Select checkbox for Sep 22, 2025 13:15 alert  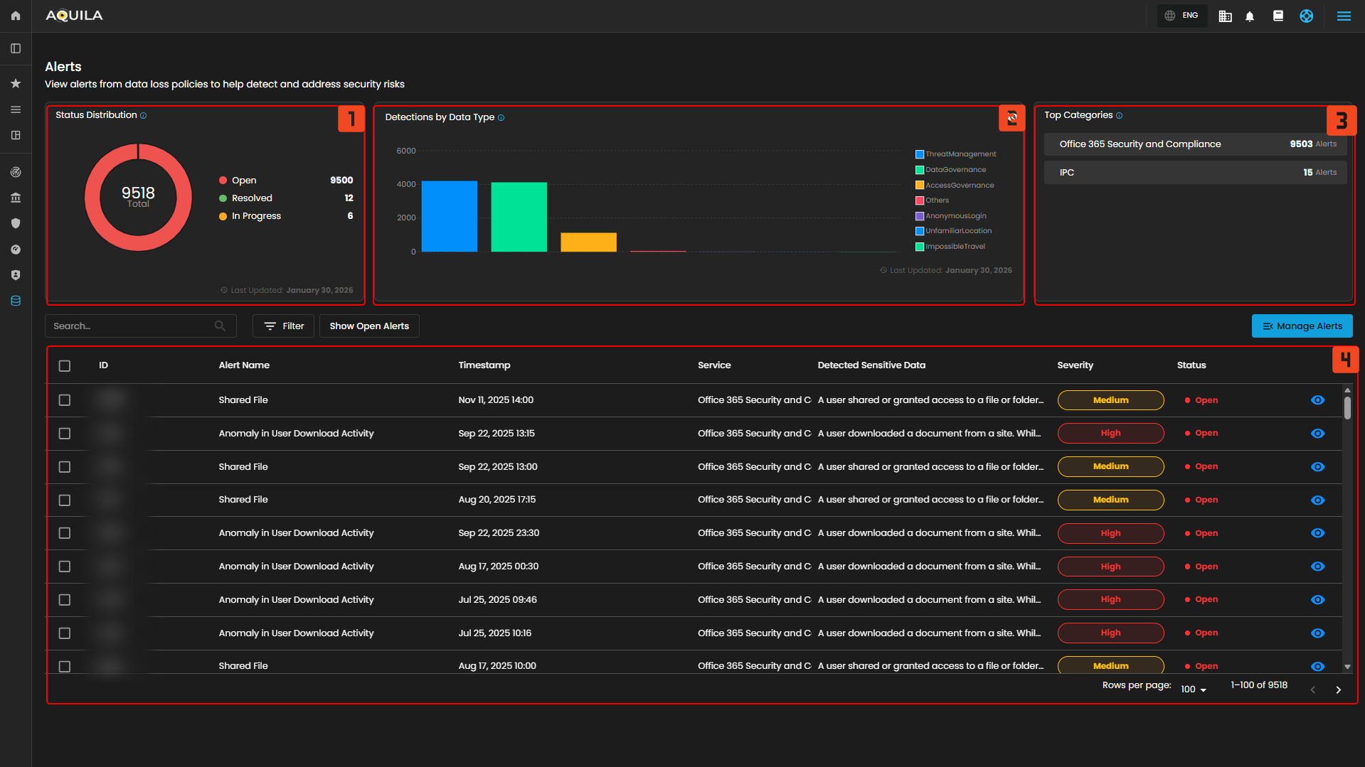65,434
